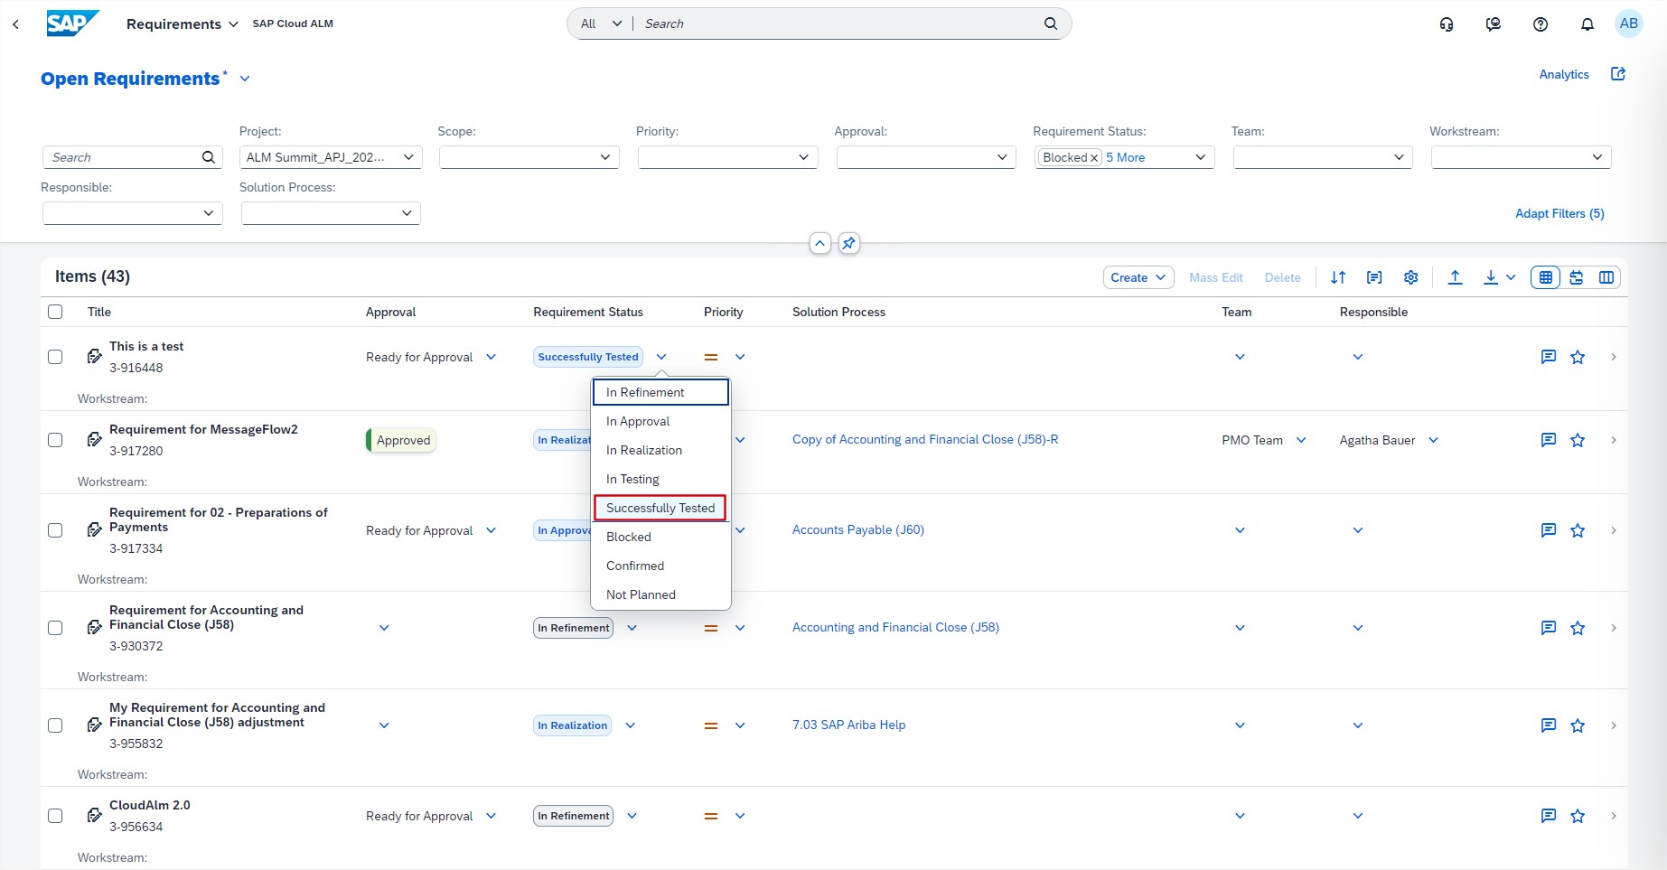1667x870 pixels.
Task: Choose 'Blocked' from the status menu
Action: 629,537
